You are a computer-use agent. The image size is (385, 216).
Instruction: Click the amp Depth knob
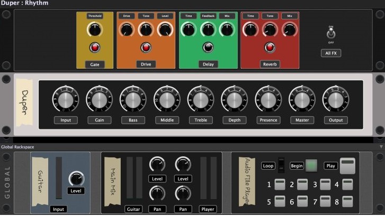tap(234, 99)
